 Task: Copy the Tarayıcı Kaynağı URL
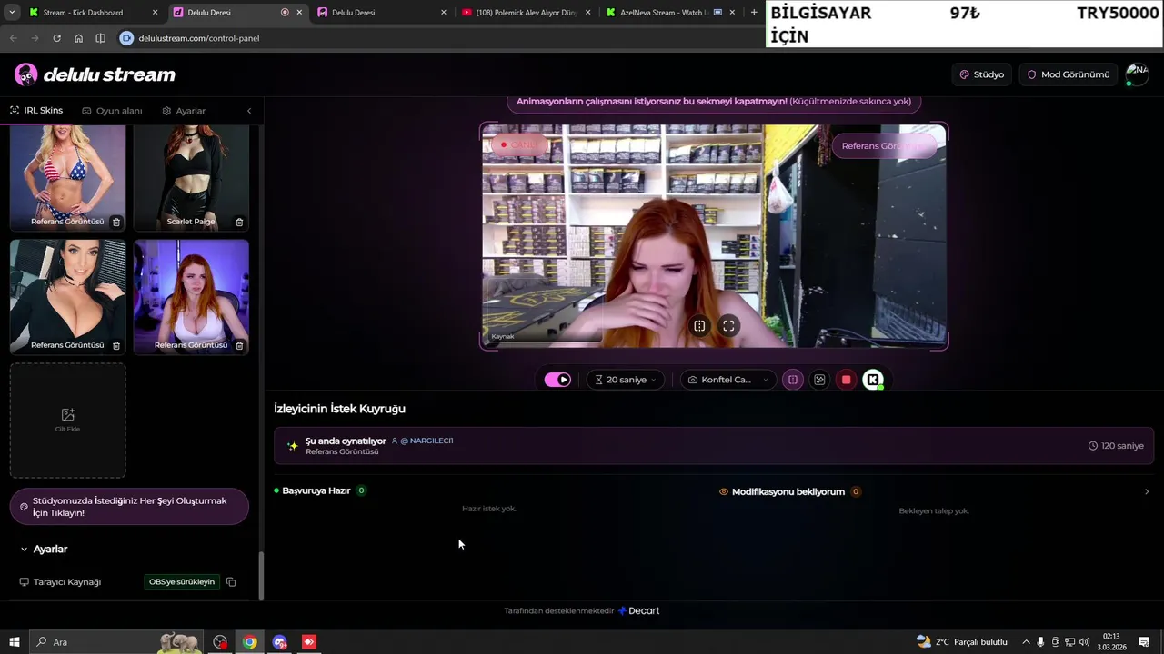click(231, 581)
